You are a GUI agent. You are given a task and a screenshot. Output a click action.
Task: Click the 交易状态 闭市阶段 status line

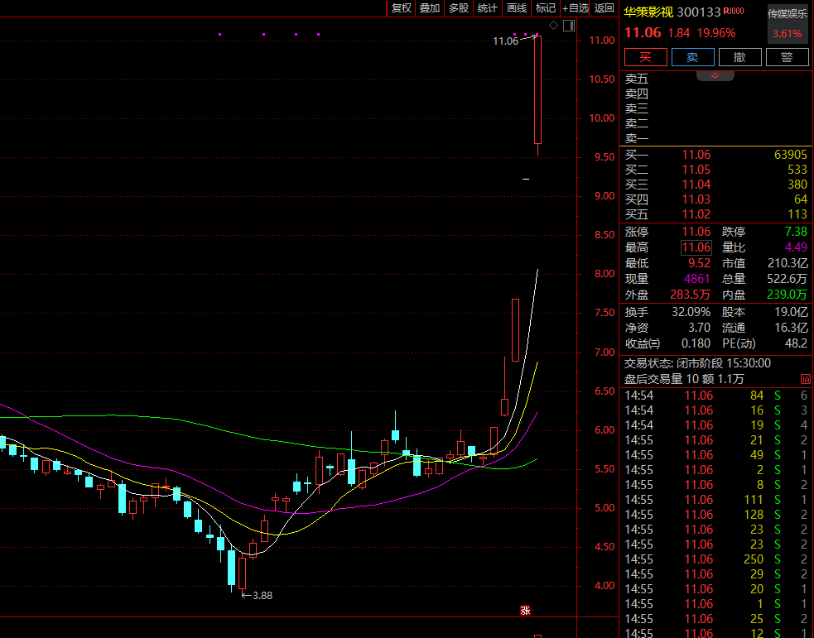click(697, 363)
